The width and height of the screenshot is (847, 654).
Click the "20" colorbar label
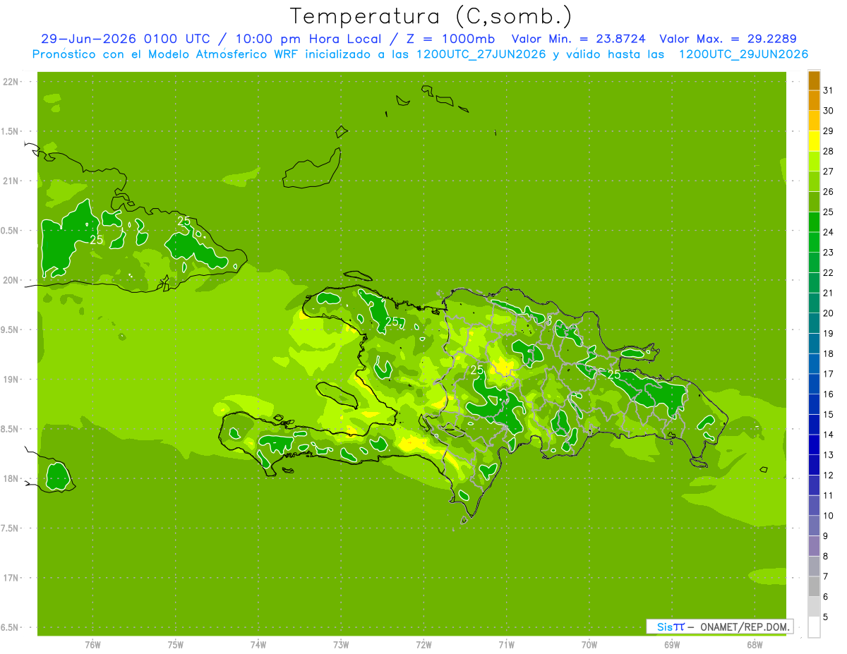point(829,313)
